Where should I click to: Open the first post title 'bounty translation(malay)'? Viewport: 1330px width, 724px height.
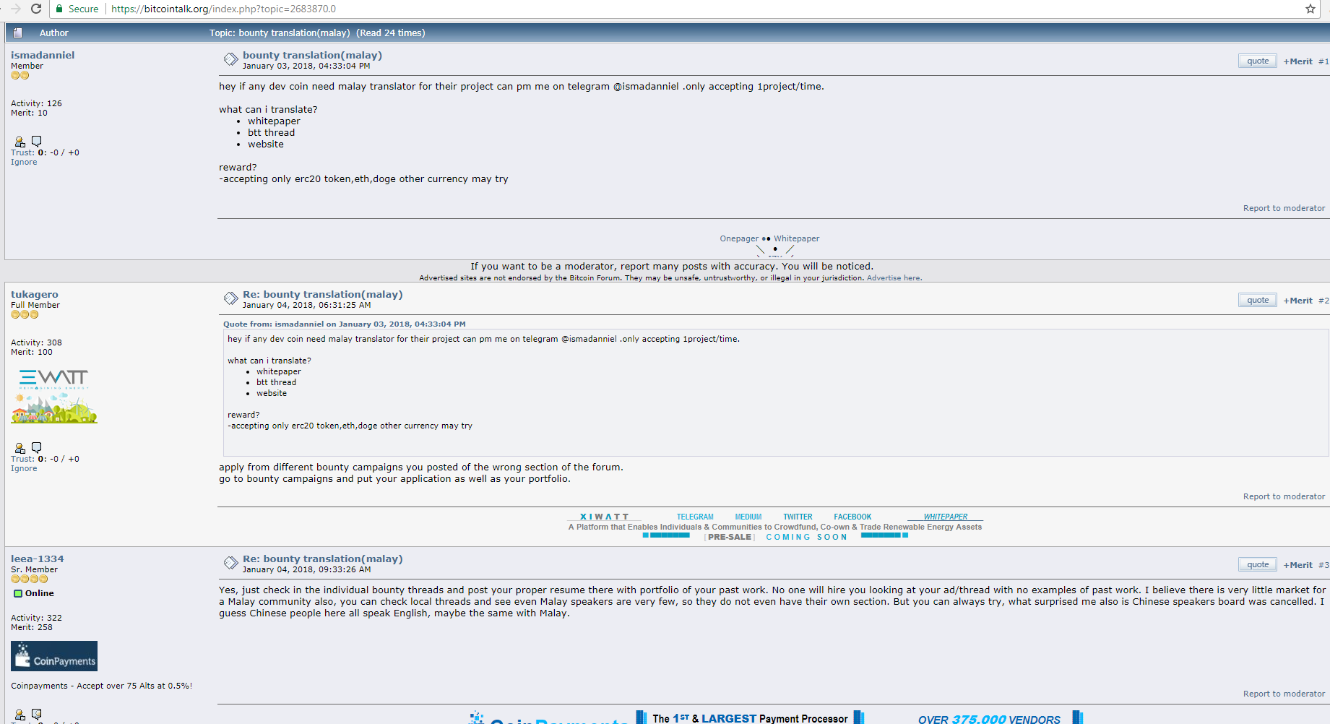312,55
